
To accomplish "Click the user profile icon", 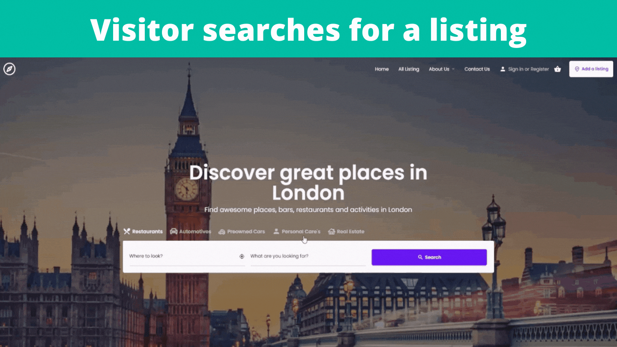I will pyautogui.click(x=503, y=69).
